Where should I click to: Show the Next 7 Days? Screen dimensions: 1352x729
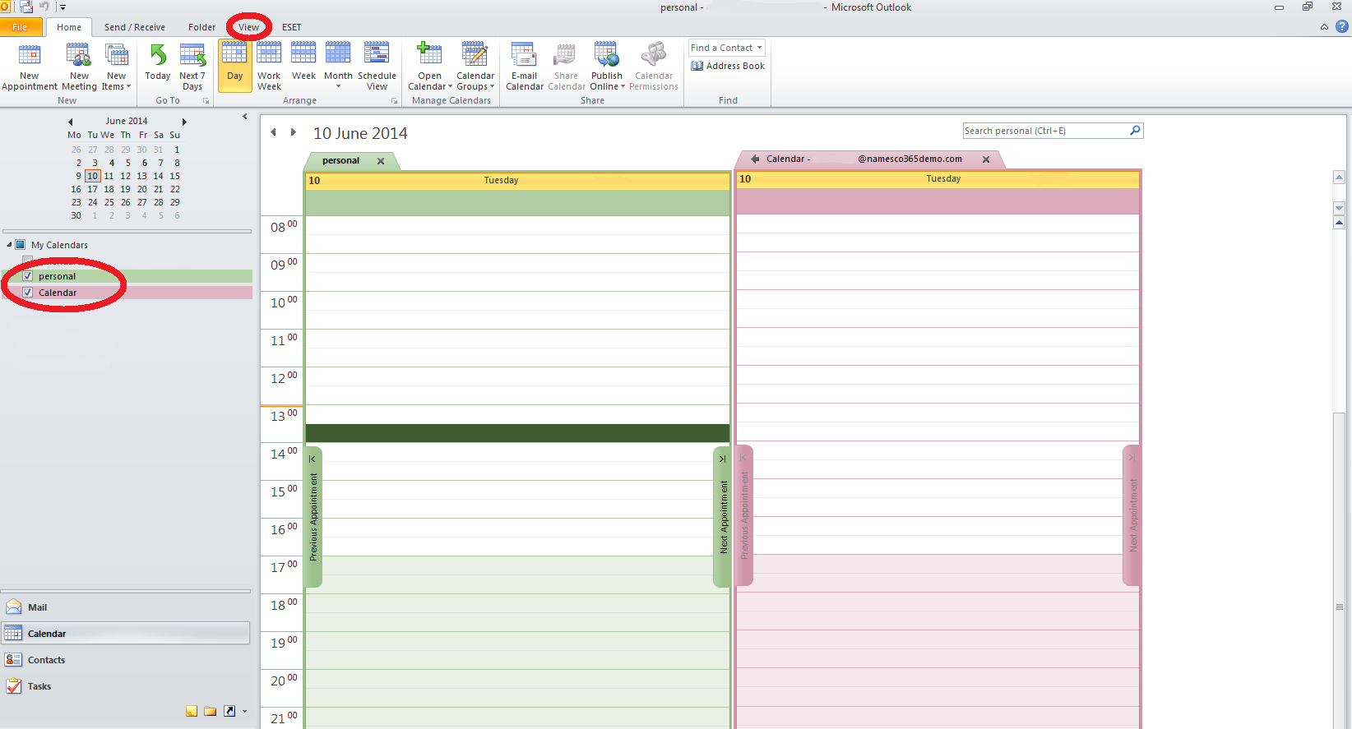point(192,67)
